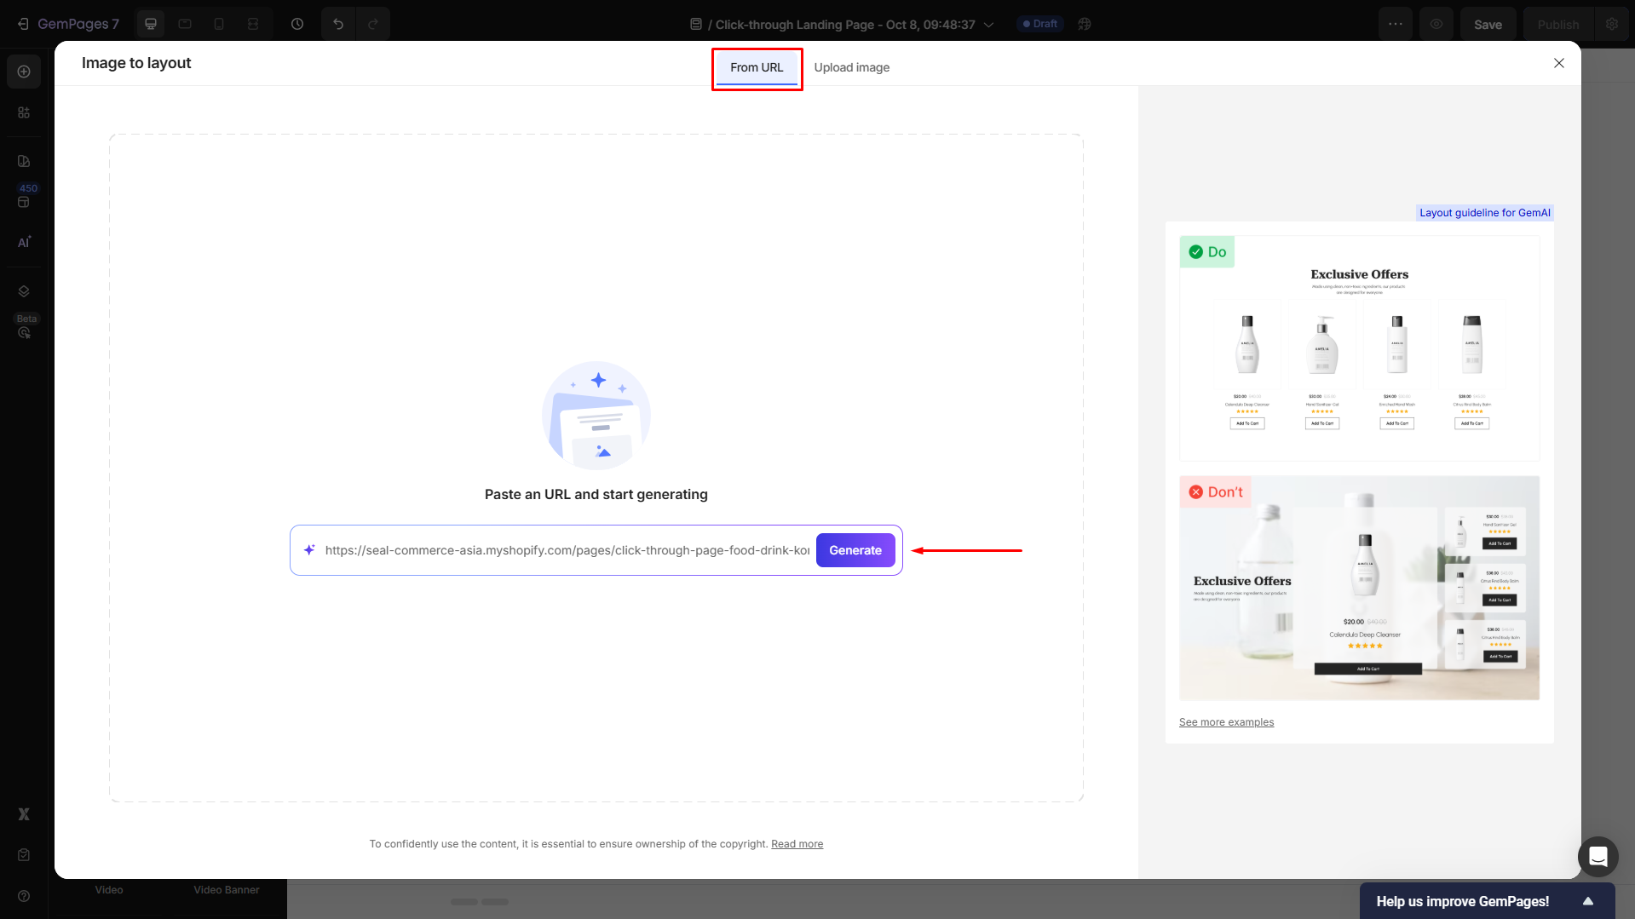
Task: Click the Draft status badge
Action: [x=1039, y=24]
